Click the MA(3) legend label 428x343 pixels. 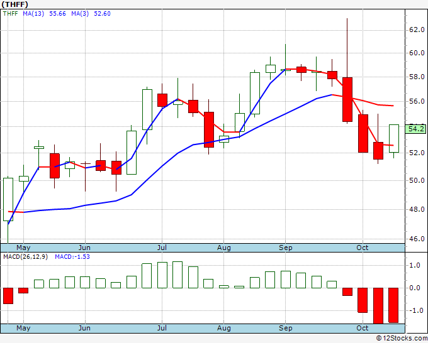[x=80, y=14]
